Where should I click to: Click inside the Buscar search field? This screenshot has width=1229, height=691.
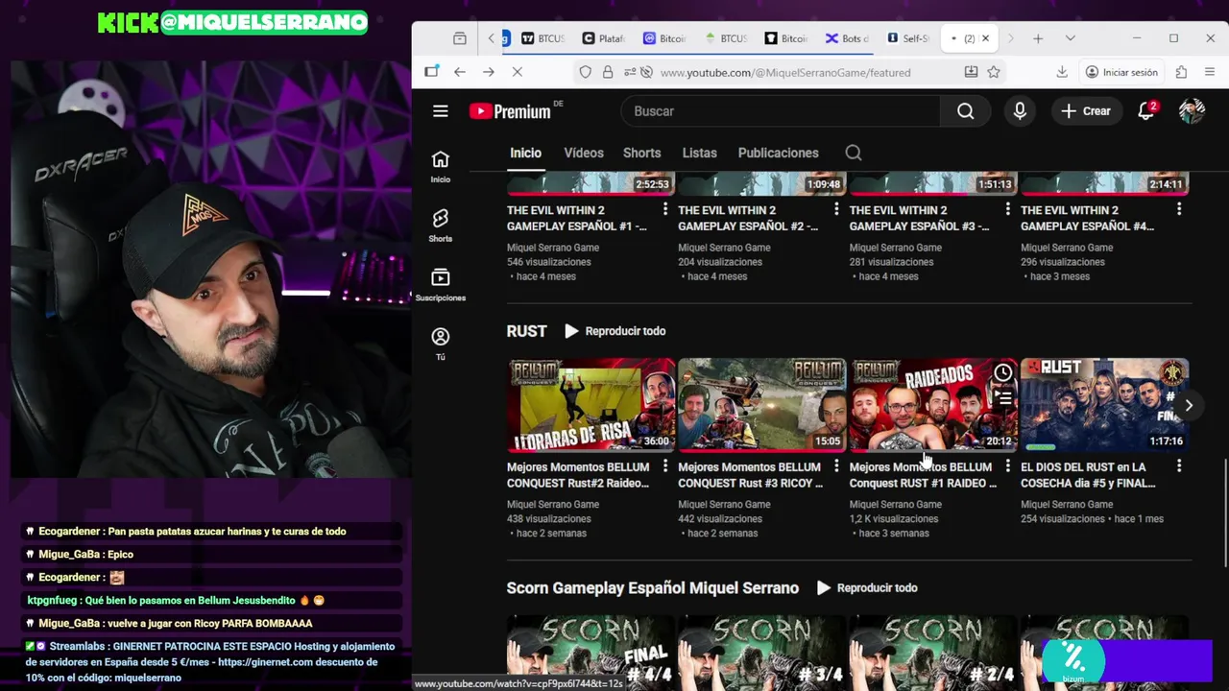tap(783, 111)
